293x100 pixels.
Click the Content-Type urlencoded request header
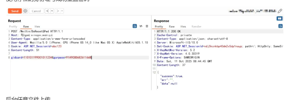tap(48, 39)
